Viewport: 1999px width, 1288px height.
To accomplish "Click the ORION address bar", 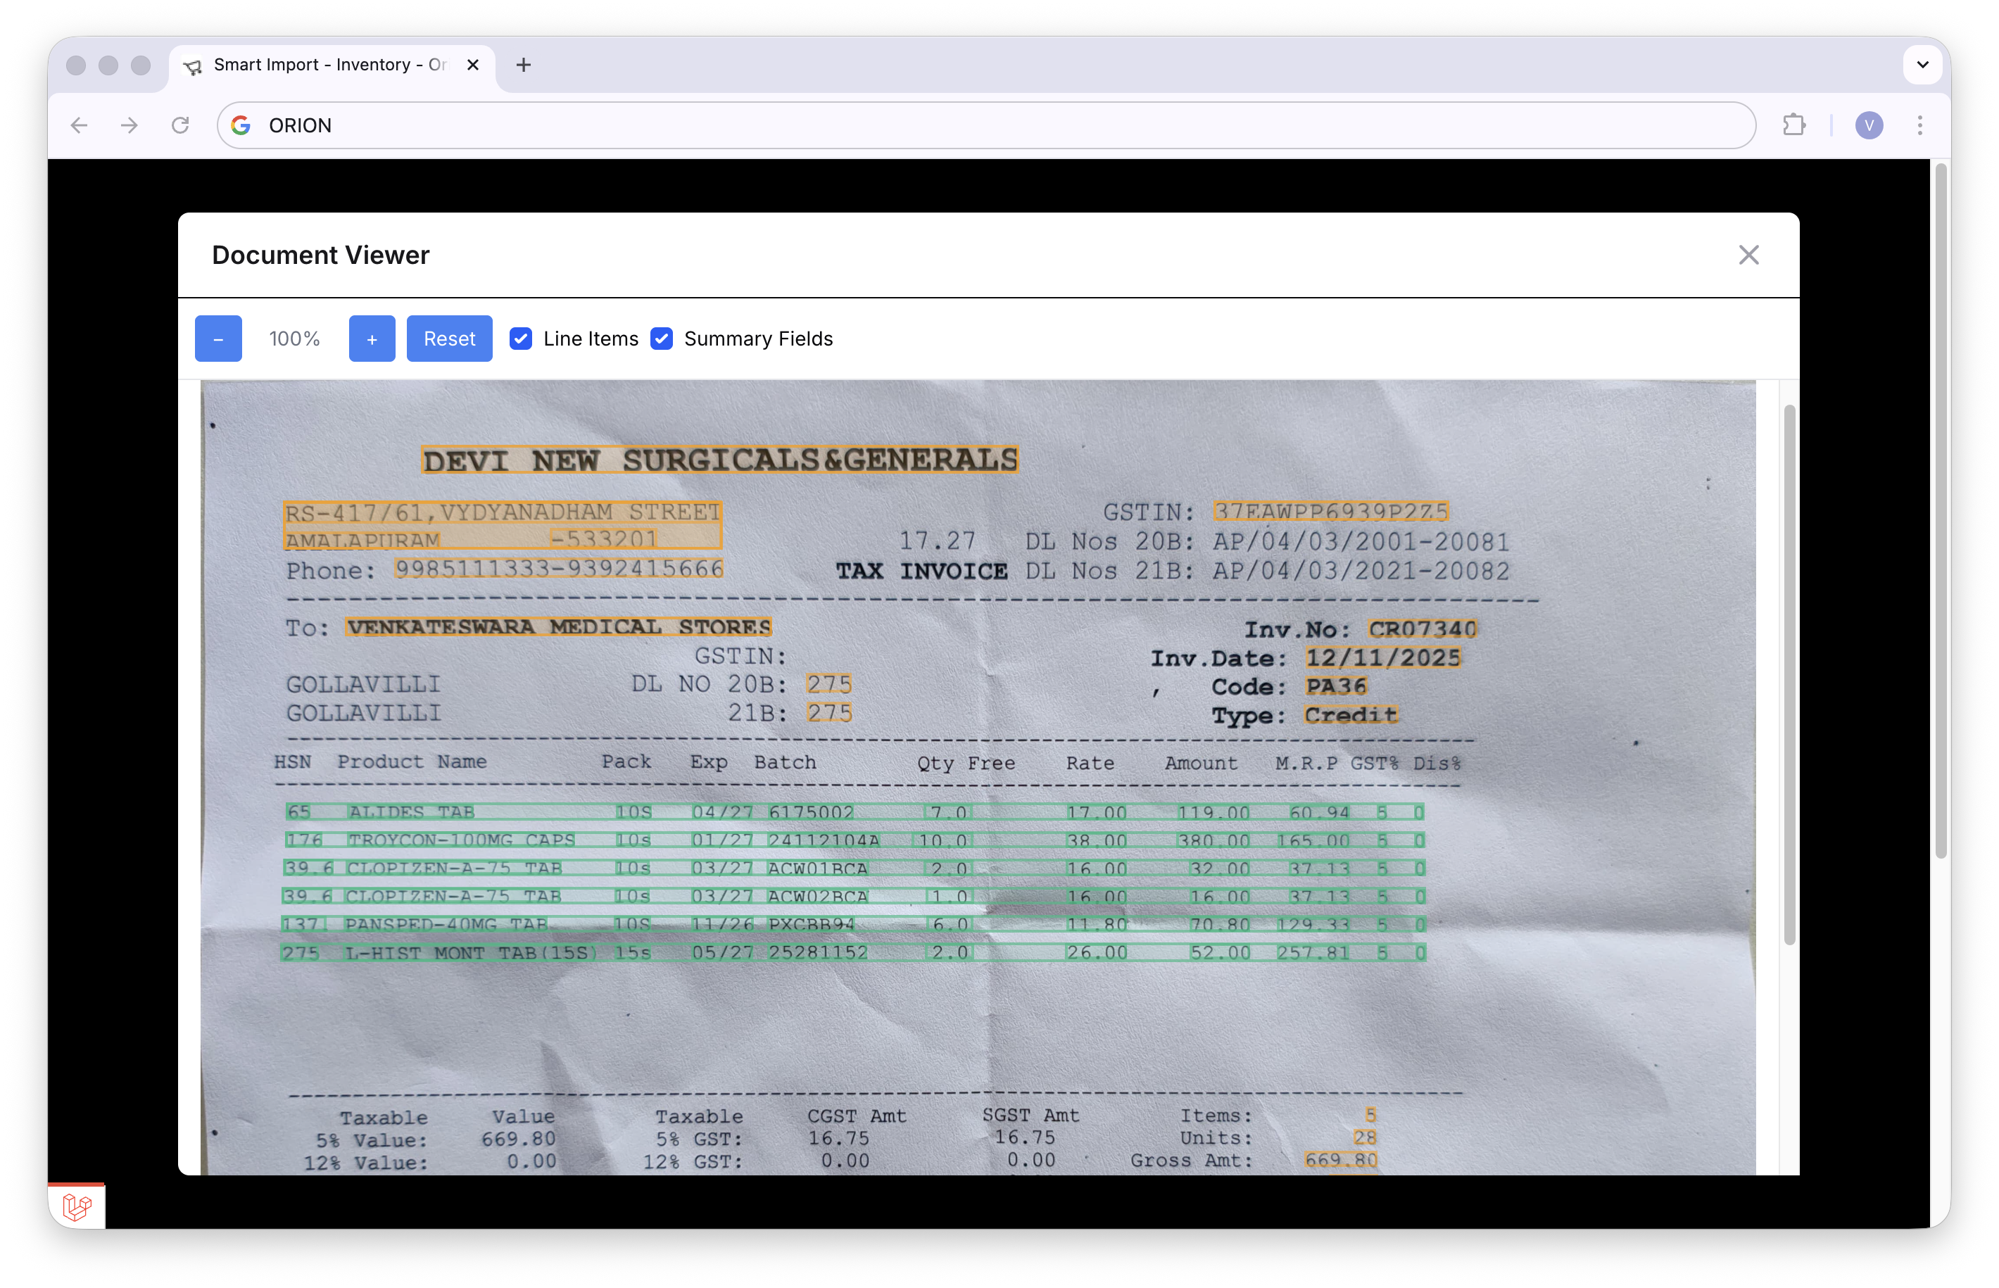I will pyautogui.click(x=987, y=125).
